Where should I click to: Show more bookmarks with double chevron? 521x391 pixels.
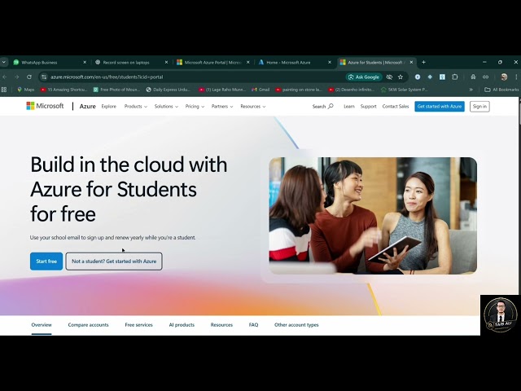pos(471,90)
